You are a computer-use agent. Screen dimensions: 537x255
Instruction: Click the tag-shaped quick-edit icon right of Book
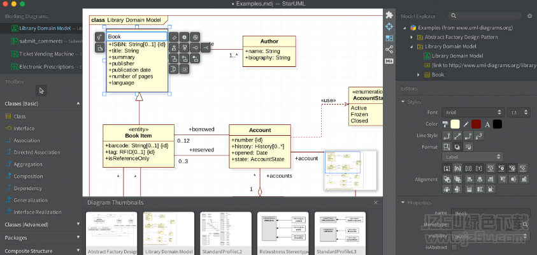click(x=174, y=37)
